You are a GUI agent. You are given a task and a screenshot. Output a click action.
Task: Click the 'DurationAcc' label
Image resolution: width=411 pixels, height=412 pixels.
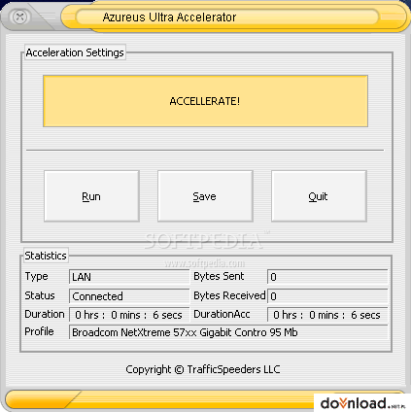[x=222, y=314]
